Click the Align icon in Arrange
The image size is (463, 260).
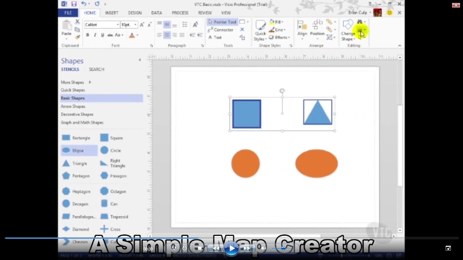[x=302, y=28]
